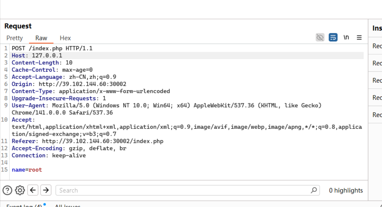Switch to the Hex tab

[65, 38]
